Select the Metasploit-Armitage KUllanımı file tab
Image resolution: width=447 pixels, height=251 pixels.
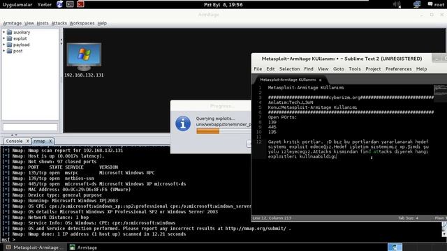click(288, 79)
